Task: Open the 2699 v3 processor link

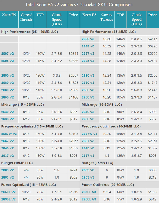Action: [88, 39]
